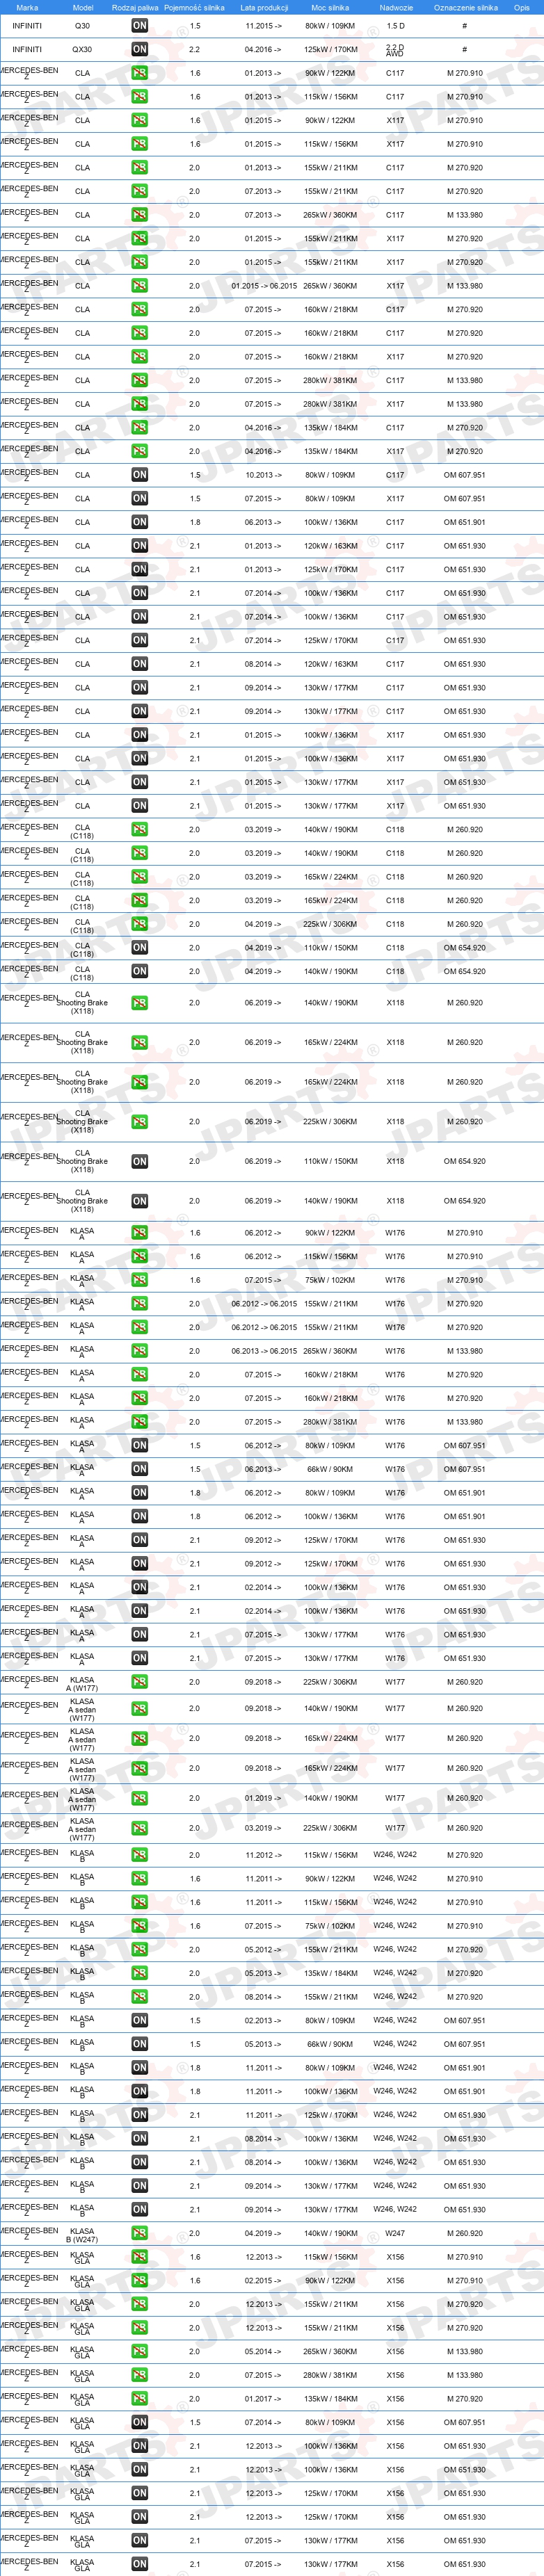Click PB icon for KLASA A 75kW / 102KM
This screenshot has width=544, height=2576.
pos(139,1280)
